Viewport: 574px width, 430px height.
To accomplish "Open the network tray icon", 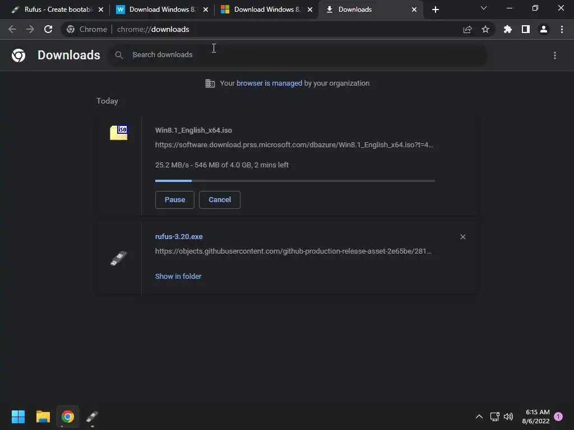I will pyautogui.click(x=495, y=417).
